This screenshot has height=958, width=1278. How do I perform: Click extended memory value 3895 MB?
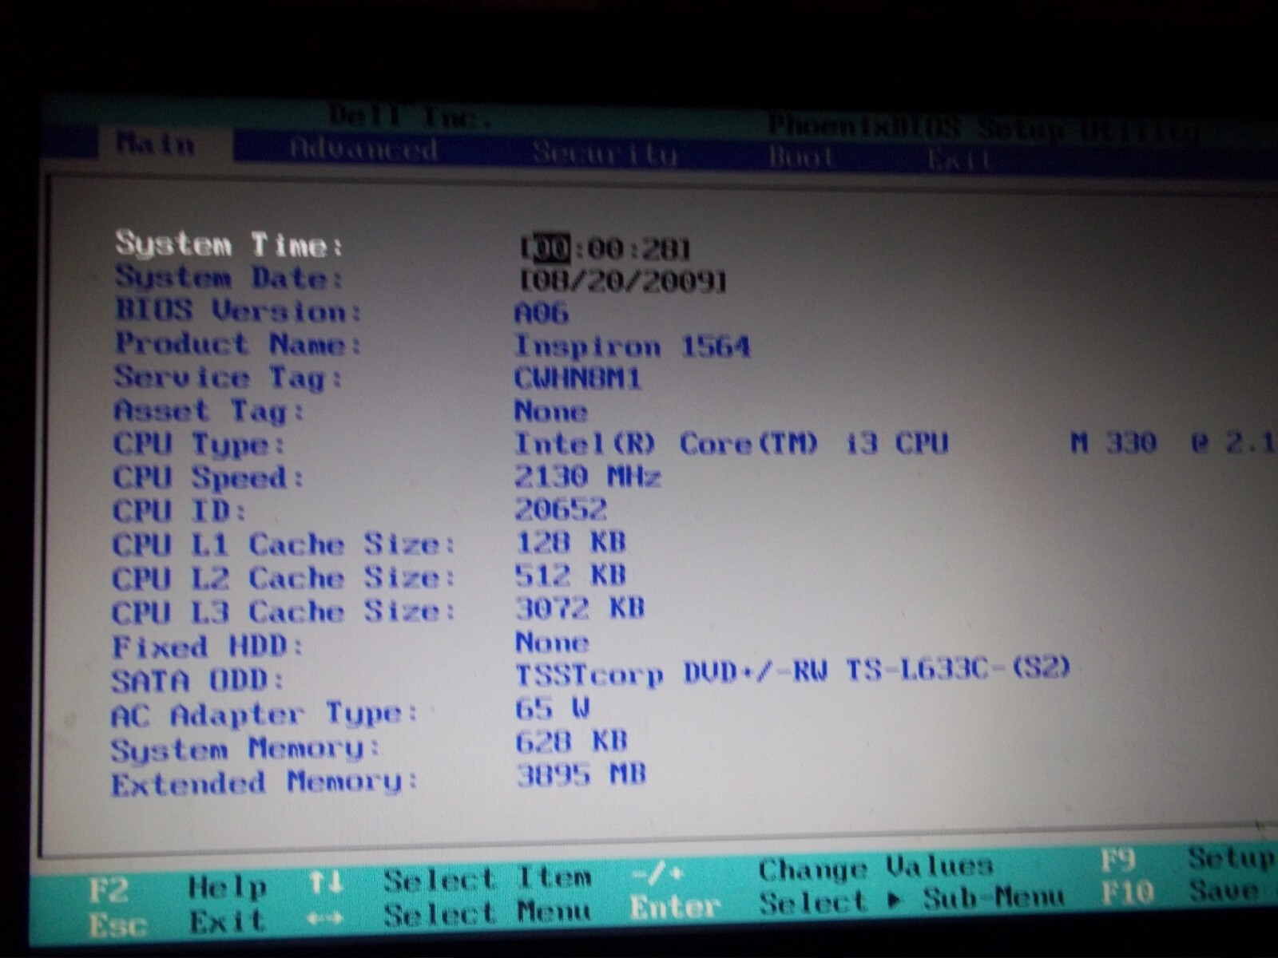pyautogui.click(x=581, y=774)
